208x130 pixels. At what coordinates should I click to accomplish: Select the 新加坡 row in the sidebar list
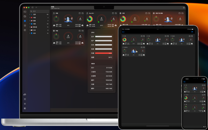tap(39, 27)
